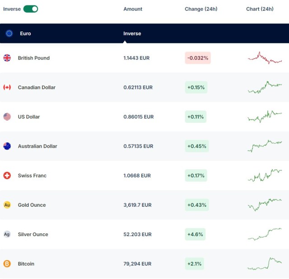Screen dimensions: 289x279
Task: Click the Chart (24h) column header
Action: tap(260, 9)
